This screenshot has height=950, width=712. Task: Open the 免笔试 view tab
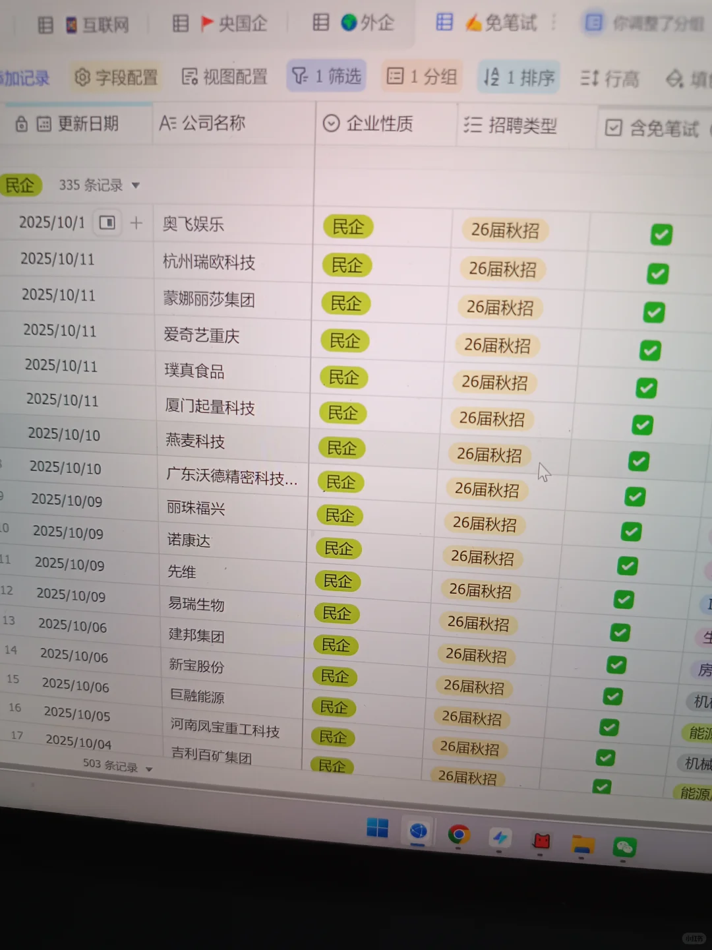[x=487, y=23]
